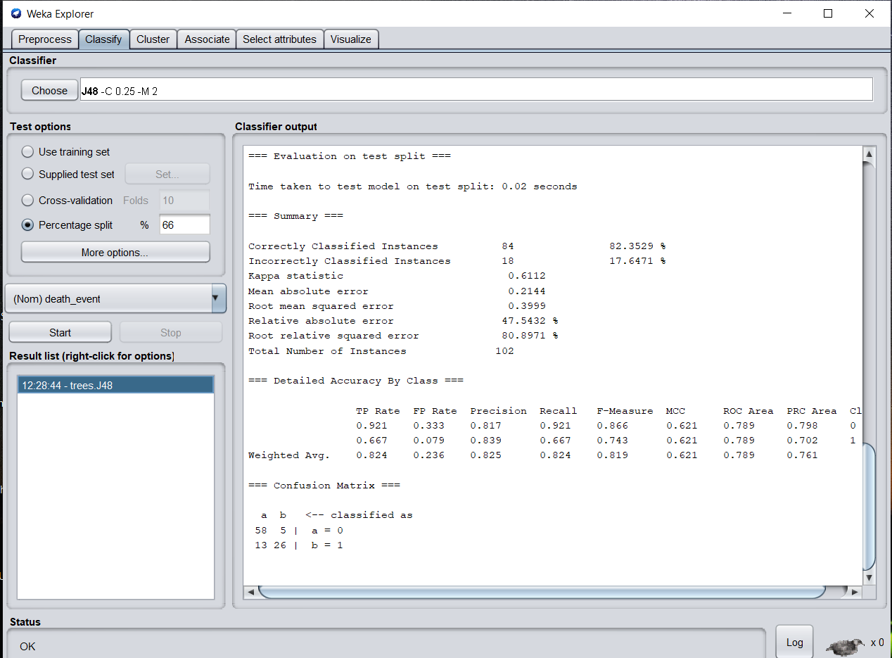
Task: Click the disabled Set... button
Action: coord(167,174)
